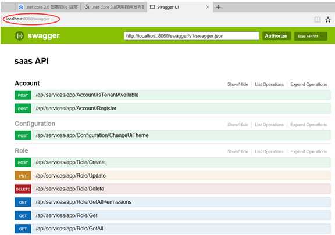Open /api/services/app/Role/GetAll endpoint
The image size is (335, 235).
pyautogui.click(x=70, y=229)
